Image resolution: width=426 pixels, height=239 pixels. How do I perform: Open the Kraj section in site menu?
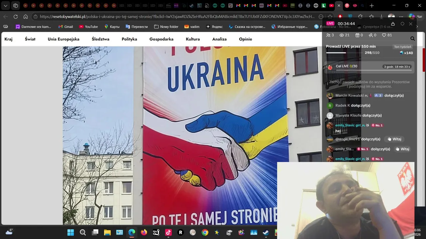click(8, 39)
